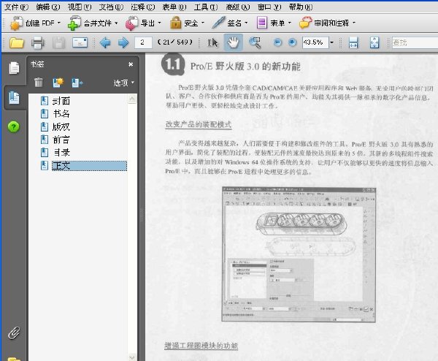The height and width of the screenshot is (361, 438).
Task: Click the panel splitter grip handle
Action: coord(141,215)
